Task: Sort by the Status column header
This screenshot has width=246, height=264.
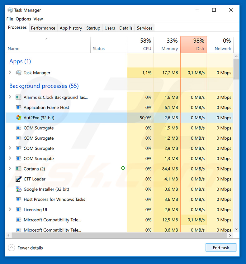Action: pos(109,45)
